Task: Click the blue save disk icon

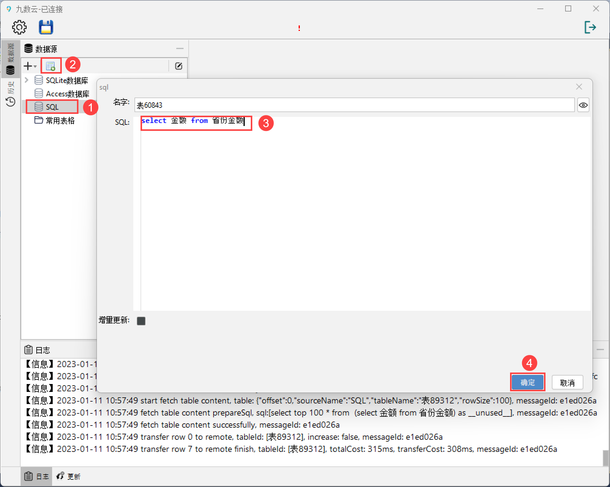Action: click(x=46, y=27)
